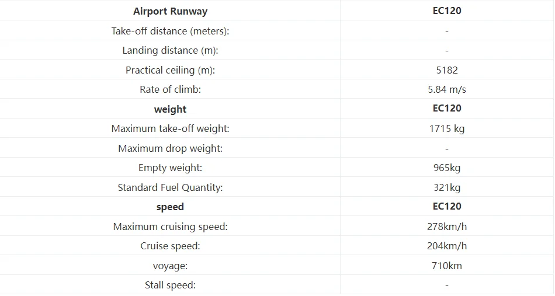Screen dimensions: 555x296
Task: Select the Maximum drop weight label
Action: 170,148
